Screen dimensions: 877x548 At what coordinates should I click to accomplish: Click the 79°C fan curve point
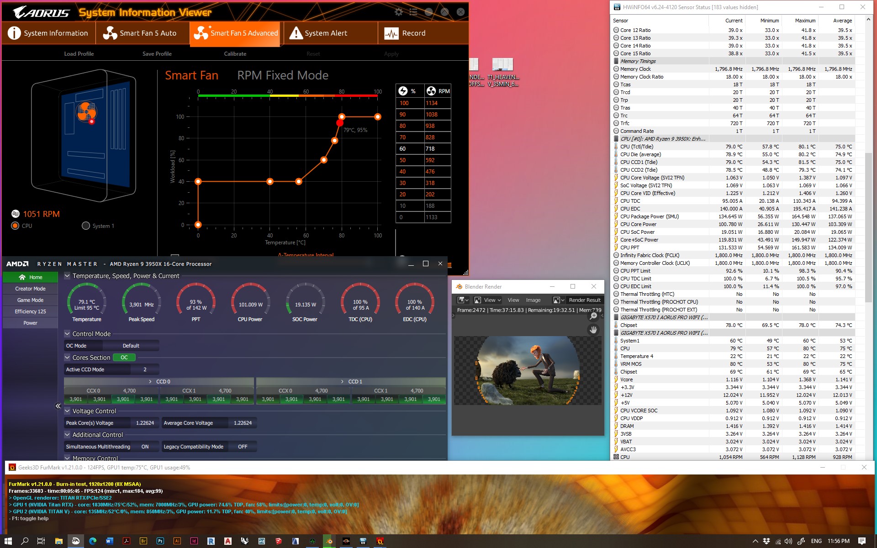[x=339, y=123]
